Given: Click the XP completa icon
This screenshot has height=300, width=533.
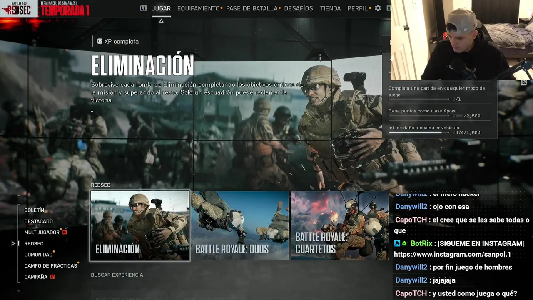Looking at the screenshot, I should coord(99,41).
